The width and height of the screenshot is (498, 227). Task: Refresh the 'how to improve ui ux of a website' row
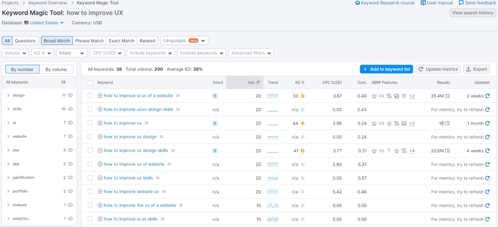(487, 96)
